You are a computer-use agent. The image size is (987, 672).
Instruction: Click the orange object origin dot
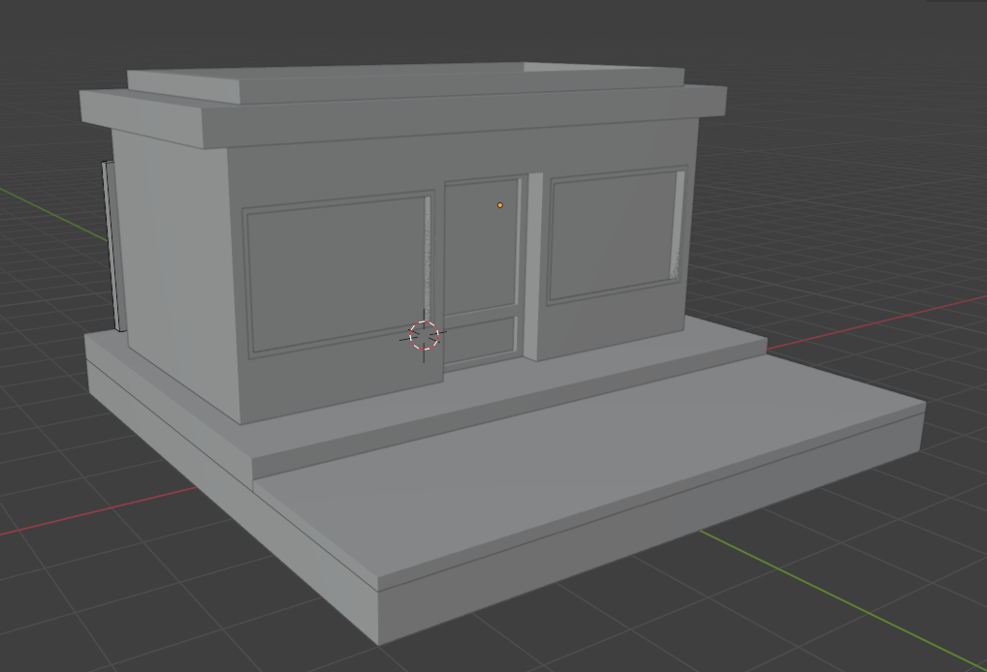coord(500,205)
